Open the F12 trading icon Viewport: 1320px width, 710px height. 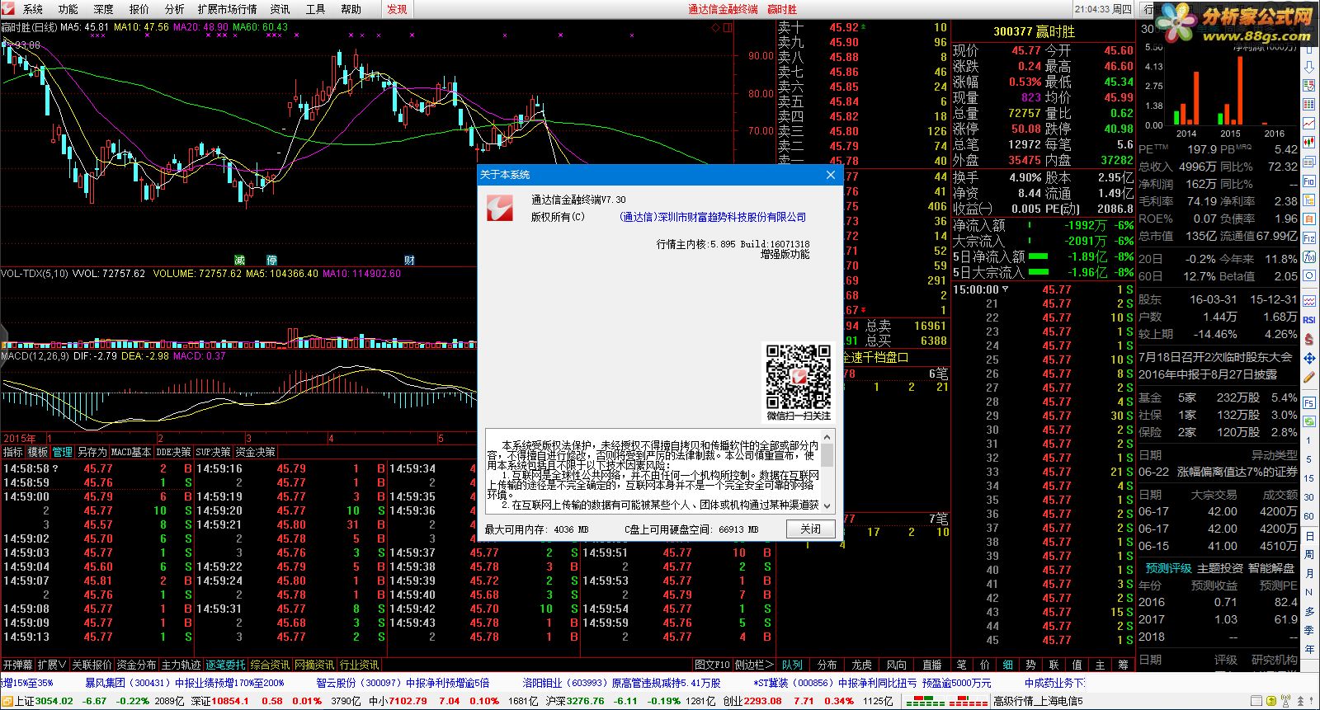click(1308, 237)
